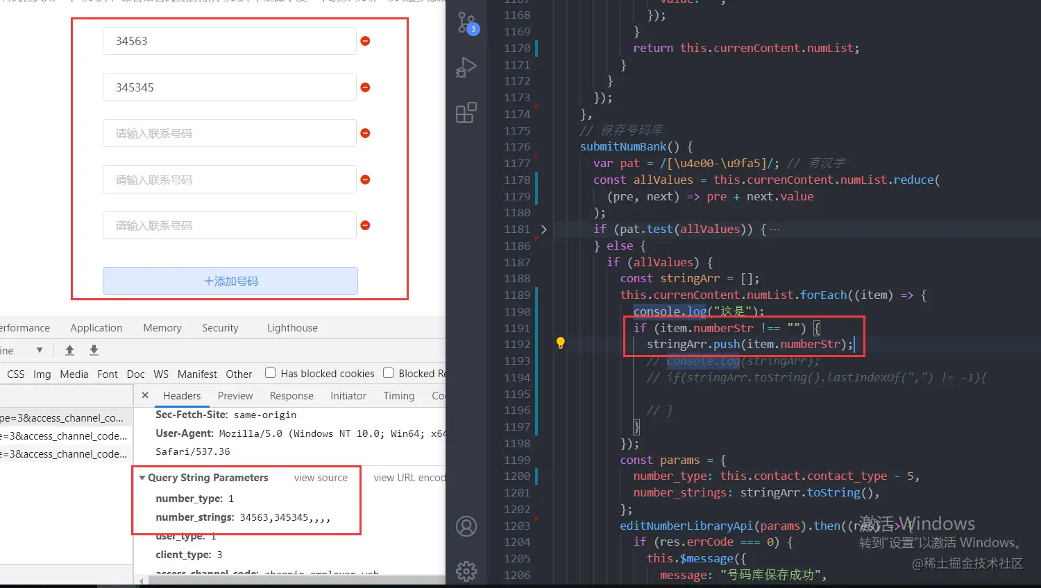
Task: Click the export HAR download arrow icon
Action: tap(94, 350)
